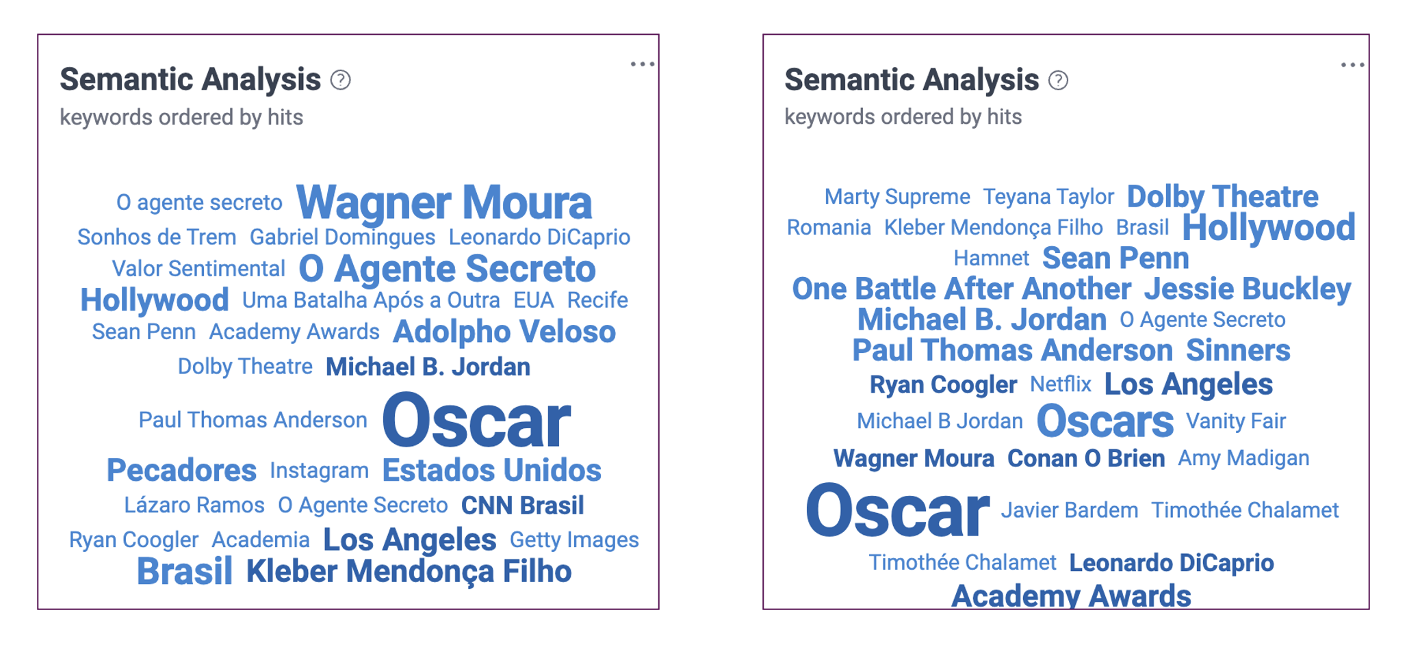Image resolution: width=1407 pixels, height=647 pixels.
Task: Select the Marty Supreme keyword
Action: [x=897, y=197]
